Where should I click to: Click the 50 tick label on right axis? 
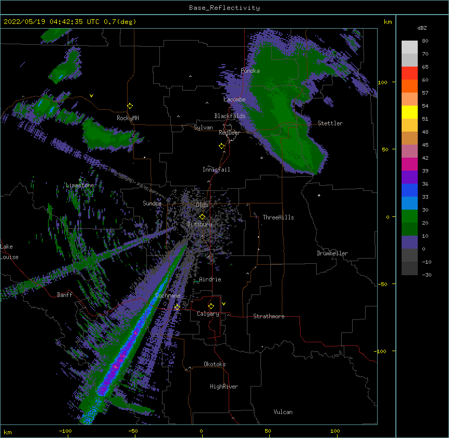click(385, 149)
